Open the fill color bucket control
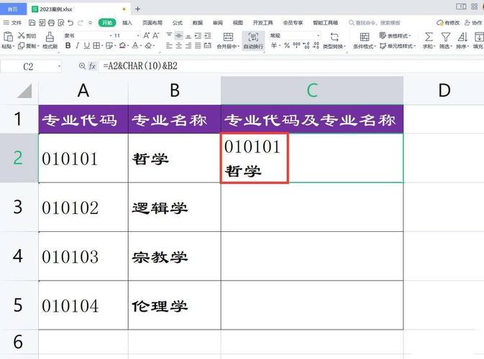Viewport: 484px width, 359px height. click(124, 46)
